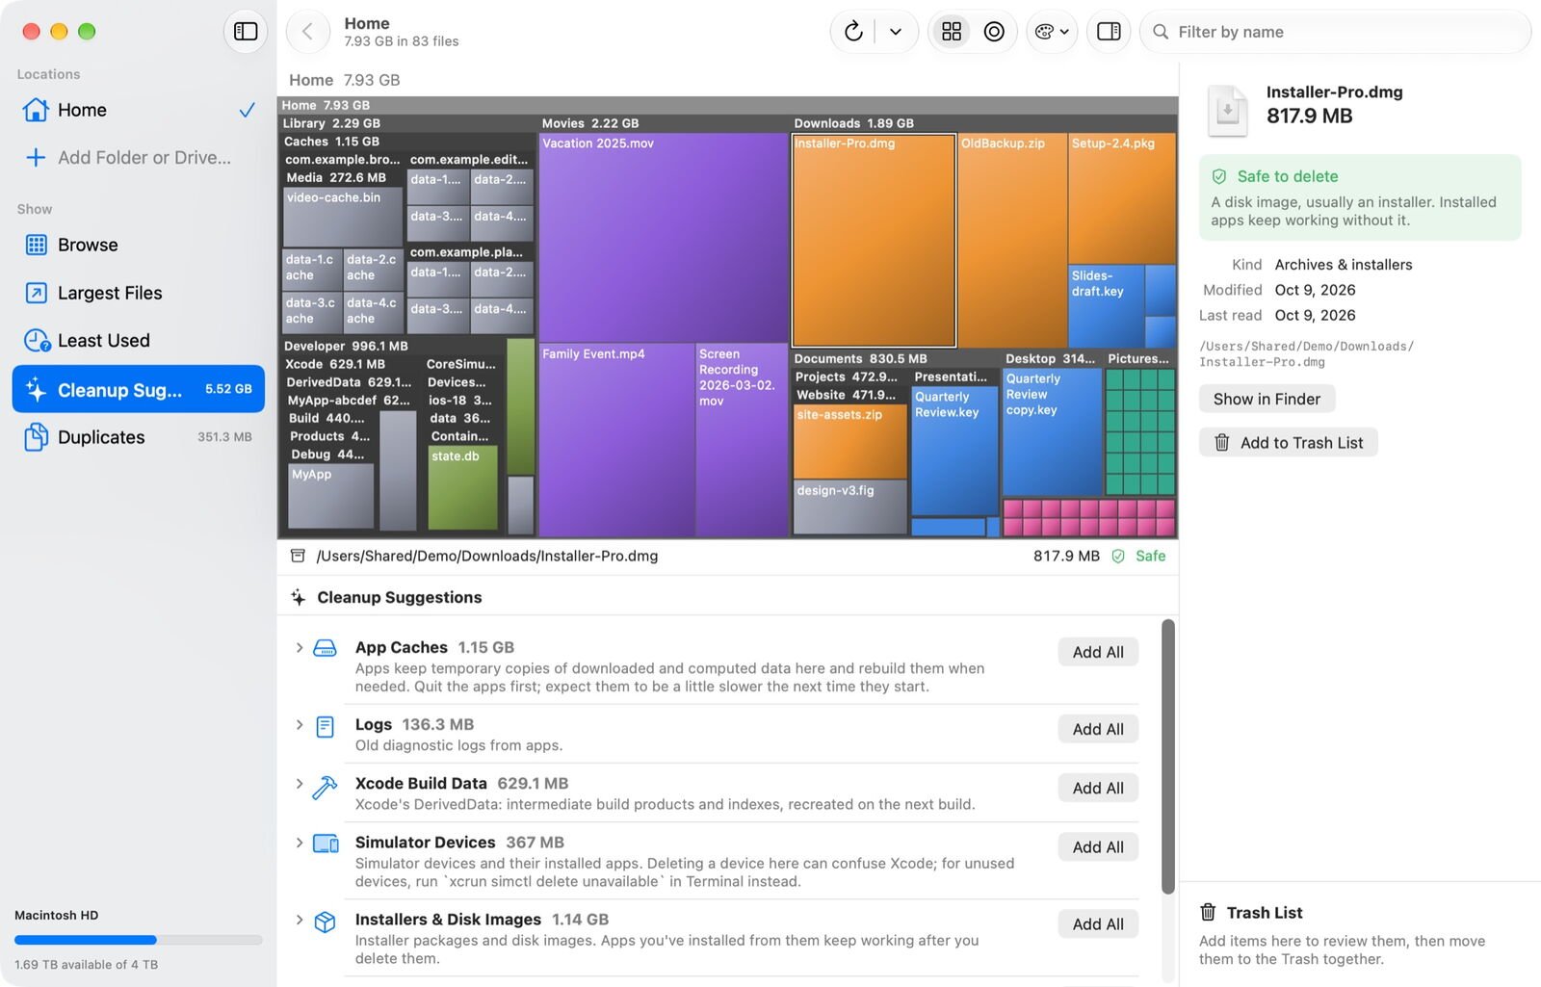Image resolution: width=1541 pixels, height=987 pixels.
Task: Add All for Xcode Build Data
Action: (x=1098, y=788)
